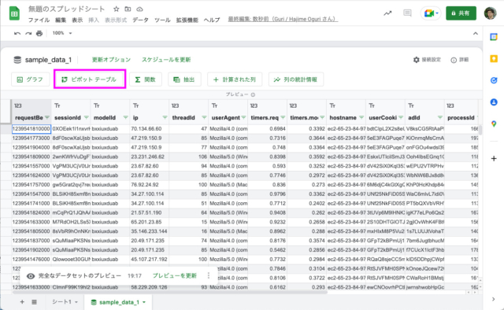Click the 計算された列 button
Viewport: 504px width, 310px height.
235,79
